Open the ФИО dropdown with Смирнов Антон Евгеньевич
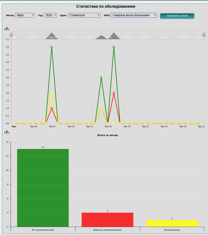Viewport: 208px width, 235px height. click(134, 15)
